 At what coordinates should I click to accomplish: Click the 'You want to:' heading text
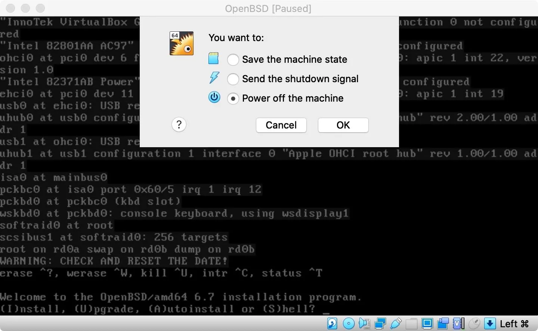coord(236,38)
